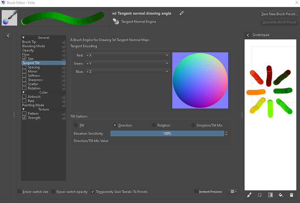Enable the Mirror checkbox

click(x=24, y=71)
